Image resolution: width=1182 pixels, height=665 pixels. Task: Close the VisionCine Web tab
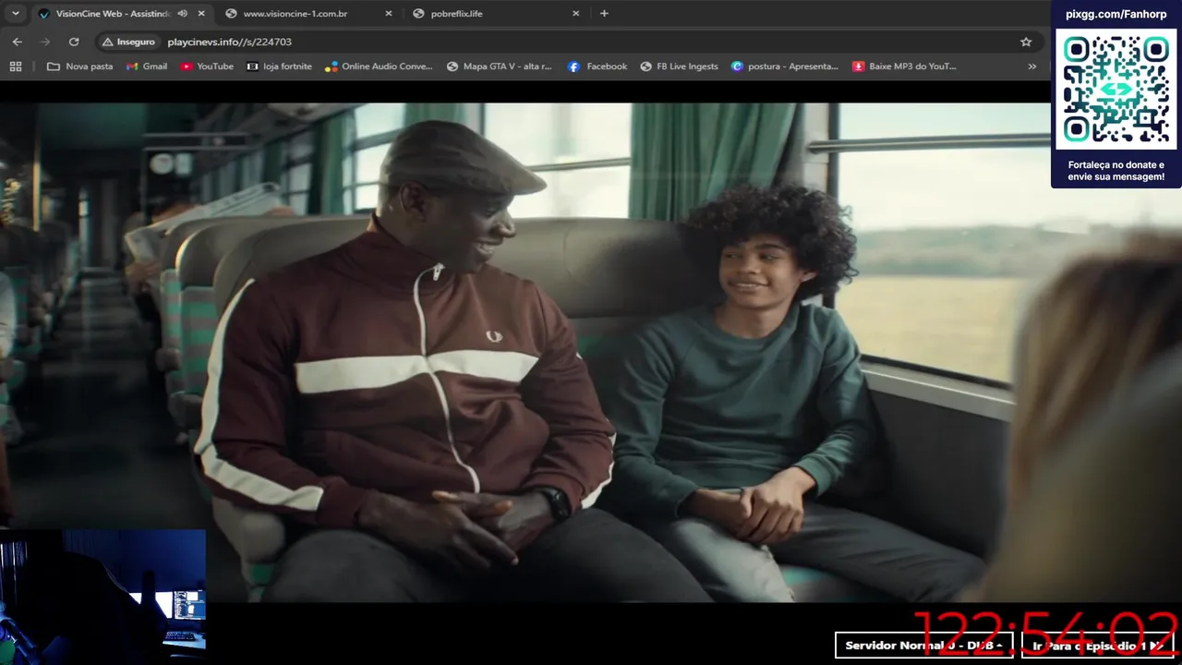pos(200,14)
